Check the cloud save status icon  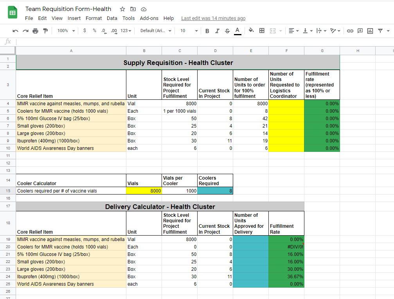pyautogui.click(x=144, y=9)
